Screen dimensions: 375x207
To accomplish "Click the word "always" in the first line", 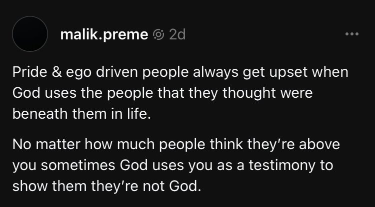I will 215,73.
